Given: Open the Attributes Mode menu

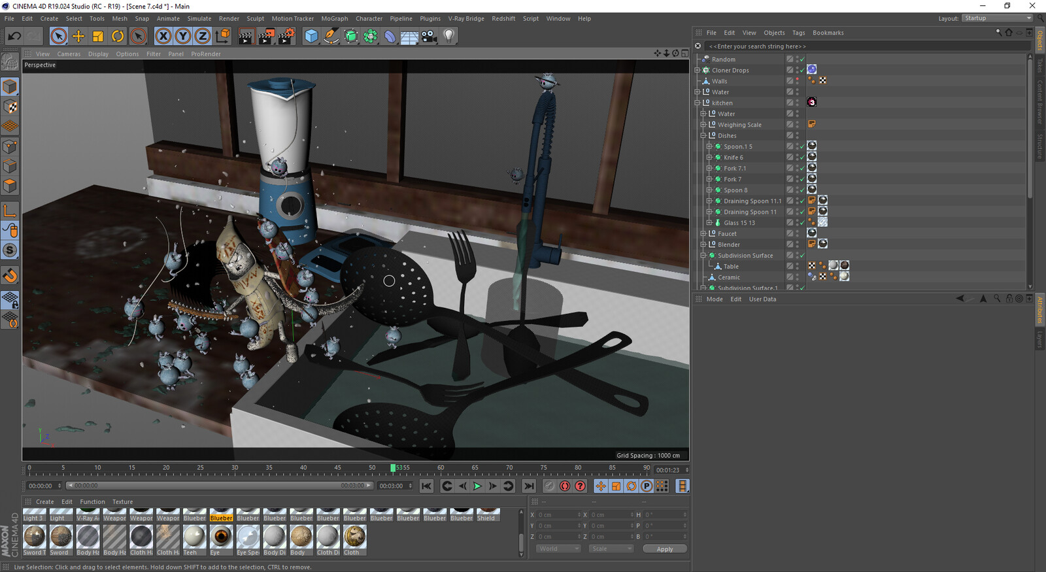Looking at the screenshot, I should click(715, 299).
